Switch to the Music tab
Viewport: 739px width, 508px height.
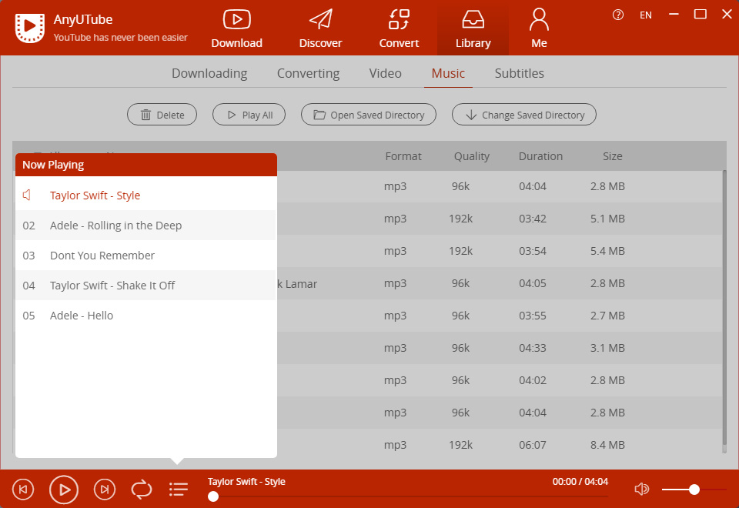448,73
